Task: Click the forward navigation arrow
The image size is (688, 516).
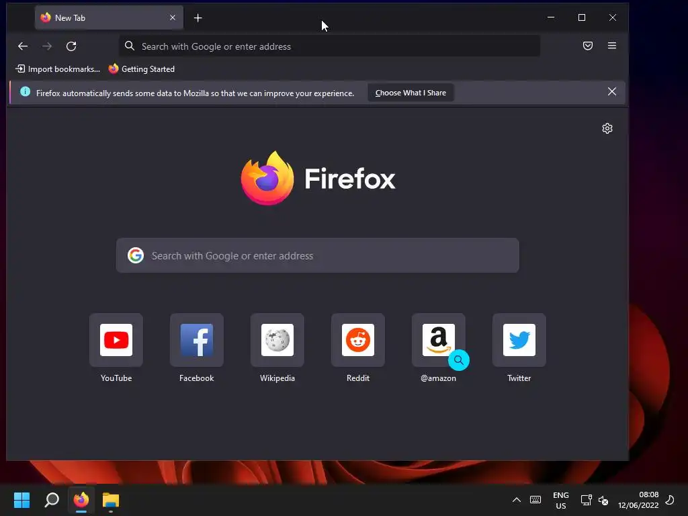Action: (47, 46)
